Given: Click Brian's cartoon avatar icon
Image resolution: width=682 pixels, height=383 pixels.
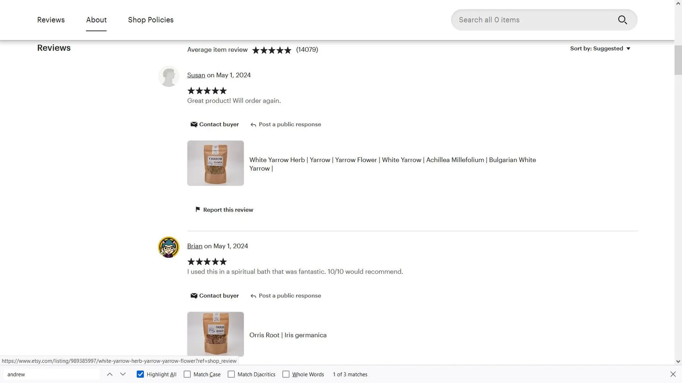Looking at the screenshot, I should pos(168,247).
